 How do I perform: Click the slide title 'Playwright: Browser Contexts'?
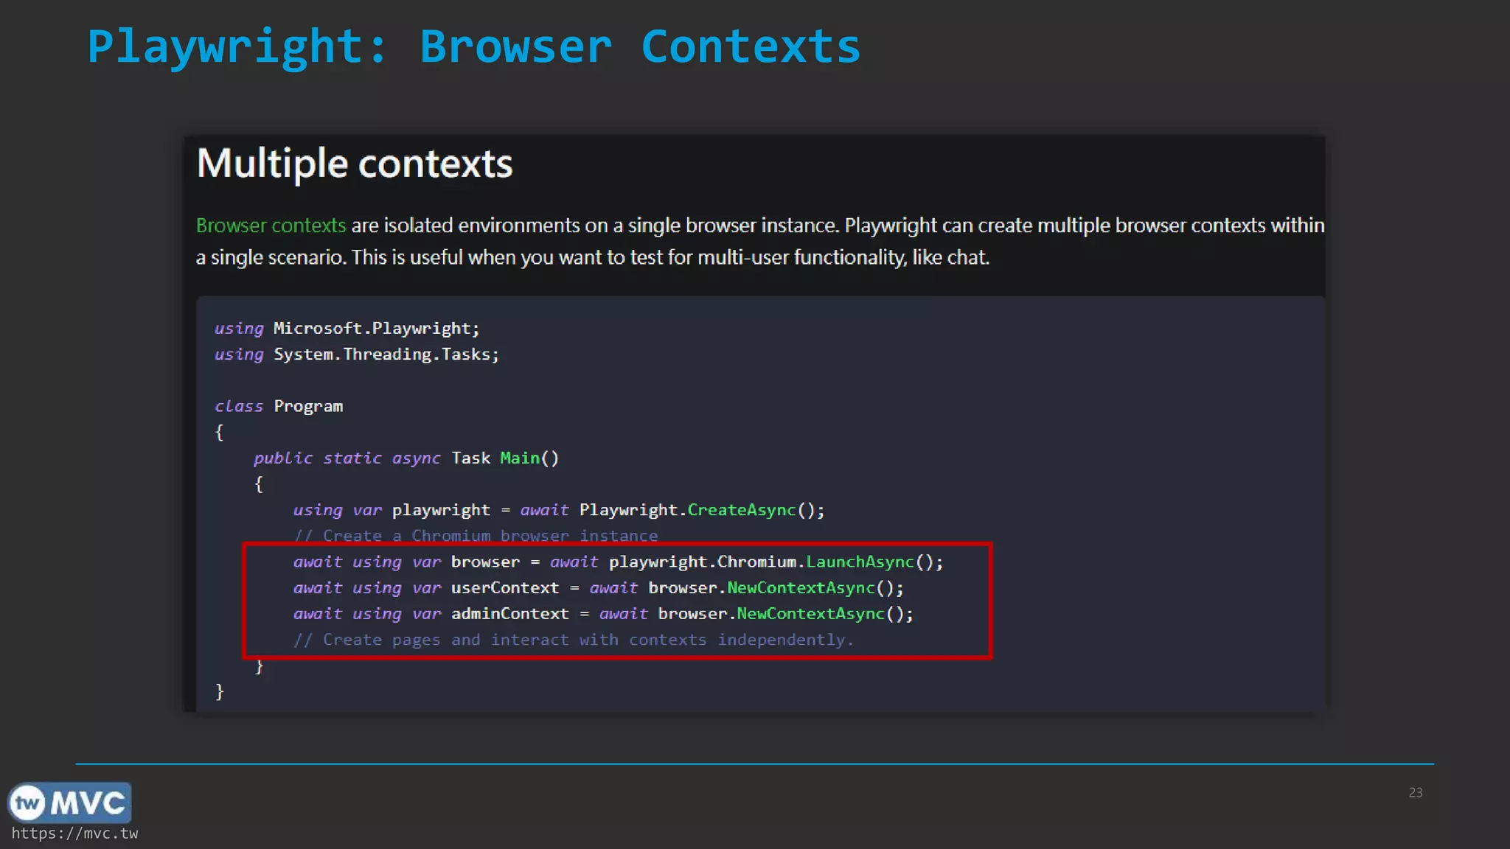tap(474, 46)
